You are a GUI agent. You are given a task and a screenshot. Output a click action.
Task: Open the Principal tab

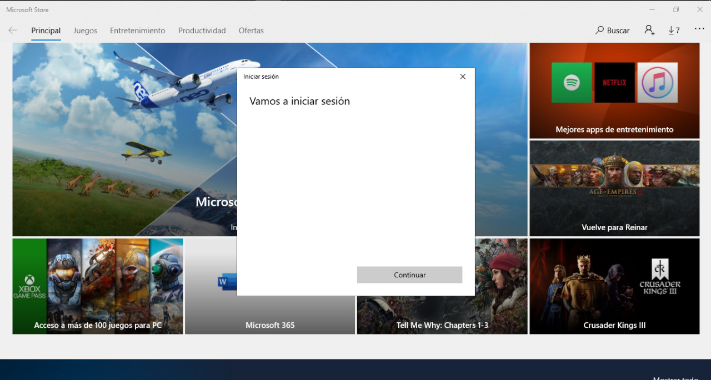coord(46,31)
